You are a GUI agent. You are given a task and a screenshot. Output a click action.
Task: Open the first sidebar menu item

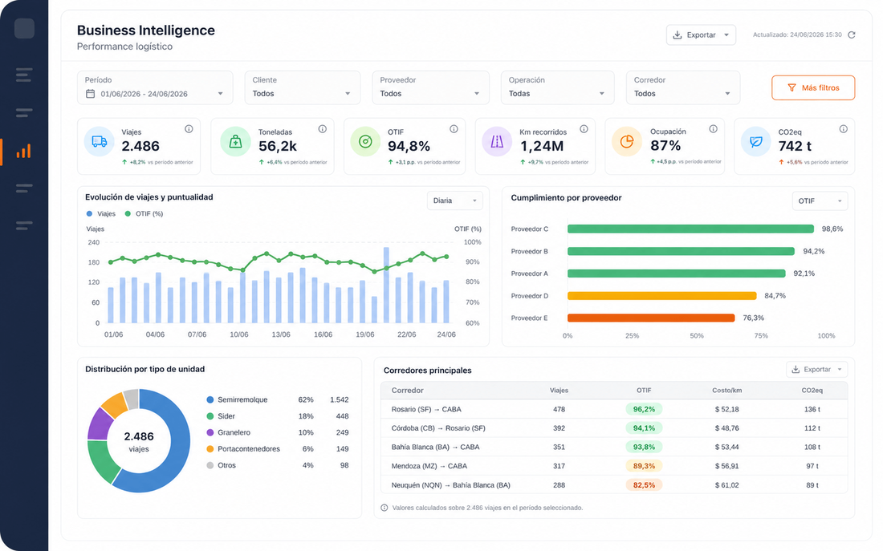pyautogui.click(x=23, y=75)
